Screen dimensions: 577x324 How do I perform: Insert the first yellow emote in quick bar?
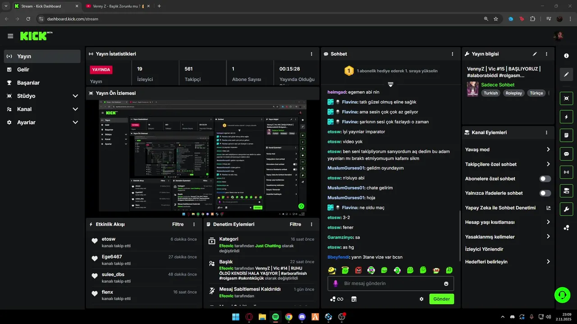[332, 270]
